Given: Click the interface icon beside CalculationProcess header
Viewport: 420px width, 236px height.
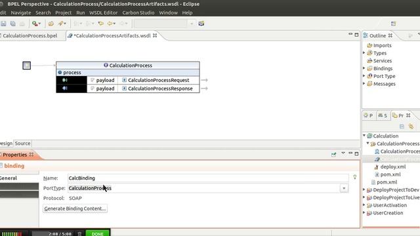Looking at the screenshot, I should point(106,65).
